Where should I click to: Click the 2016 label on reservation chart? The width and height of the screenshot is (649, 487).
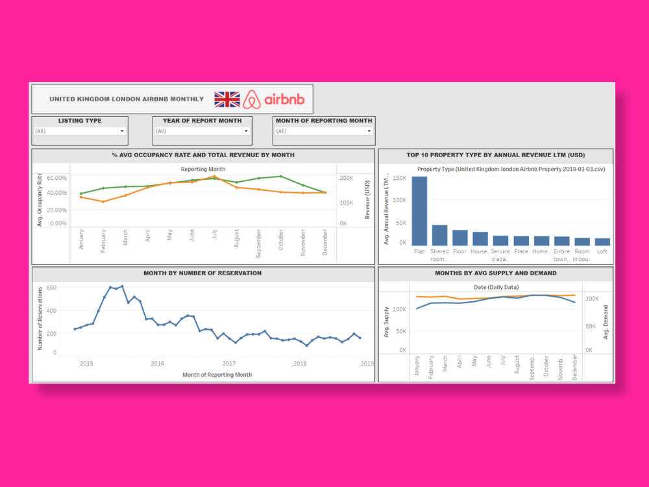(157, 363)
